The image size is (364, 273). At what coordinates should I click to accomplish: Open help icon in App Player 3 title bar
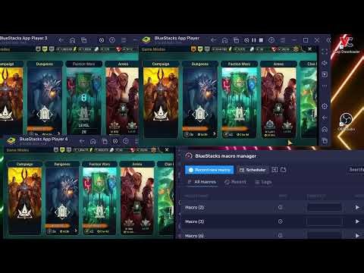tap(112, 40)
